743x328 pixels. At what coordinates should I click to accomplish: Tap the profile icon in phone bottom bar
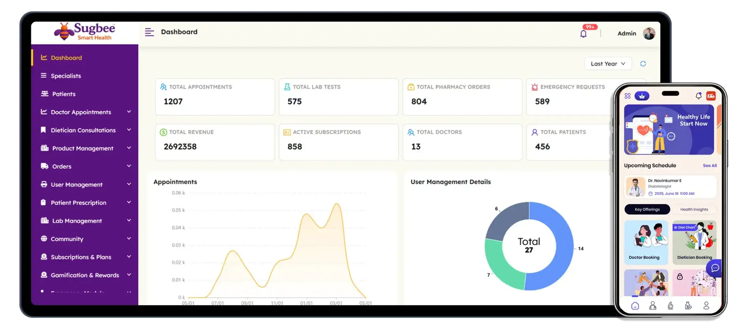(706, 306)
